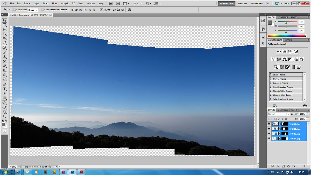Enable the Auto-Select checkbox
This screenshot has height=175, width=311.
[x=14, y=10]
